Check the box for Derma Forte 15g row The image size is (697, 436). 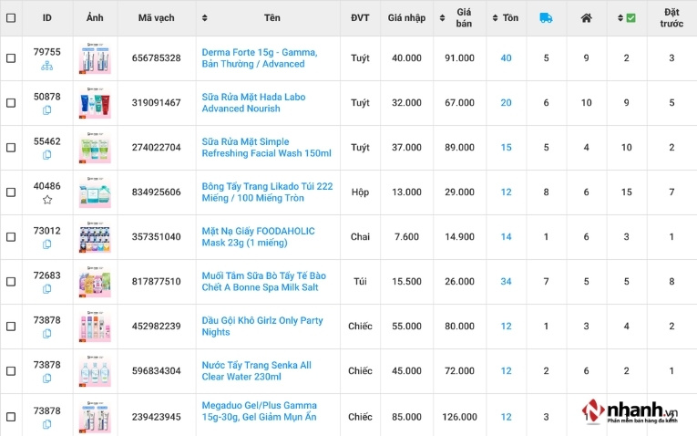click(x=11, y=58)
